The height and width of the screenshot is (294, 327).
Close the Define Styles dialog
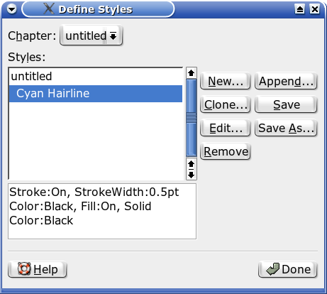315,9
